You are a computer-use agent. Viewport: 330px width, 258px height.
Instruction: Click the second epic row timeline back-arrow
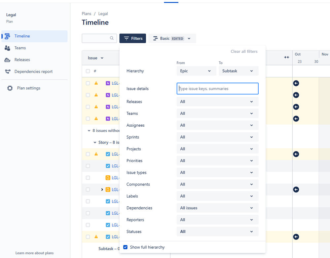tap(296, 95)
